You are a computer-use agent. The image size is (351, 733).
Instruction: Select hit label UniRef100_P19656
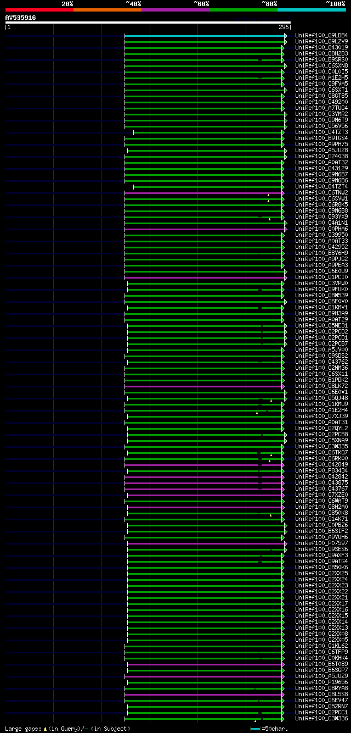pos(321,682)
